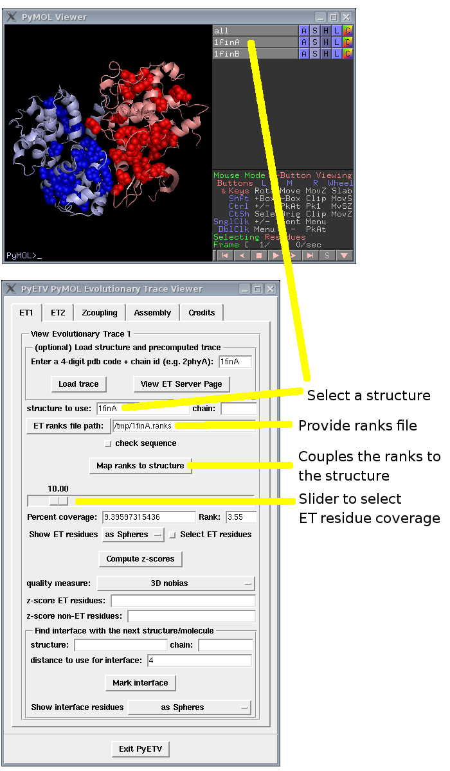Viewport: 450px width, 771px height.
Task: Play the movie in PyMOL Viewer
Action: pos(276,256)
